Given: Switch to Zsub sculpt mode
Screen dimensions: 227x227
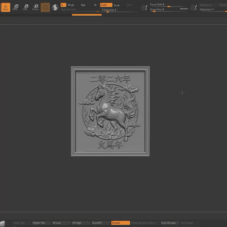Looking at the screenshot, I should click(117, 5).
